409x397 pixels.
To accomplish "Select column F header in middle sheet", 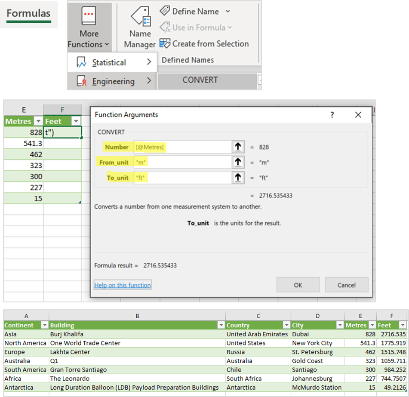I will (x=62, y=110).
